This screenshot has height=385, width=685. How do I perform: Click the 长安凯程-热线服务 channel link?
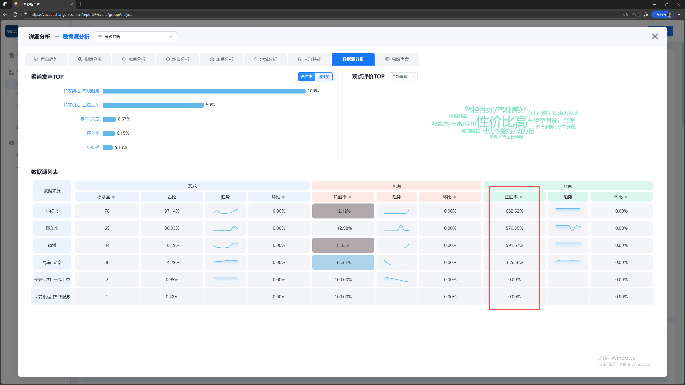coord(81,91)
